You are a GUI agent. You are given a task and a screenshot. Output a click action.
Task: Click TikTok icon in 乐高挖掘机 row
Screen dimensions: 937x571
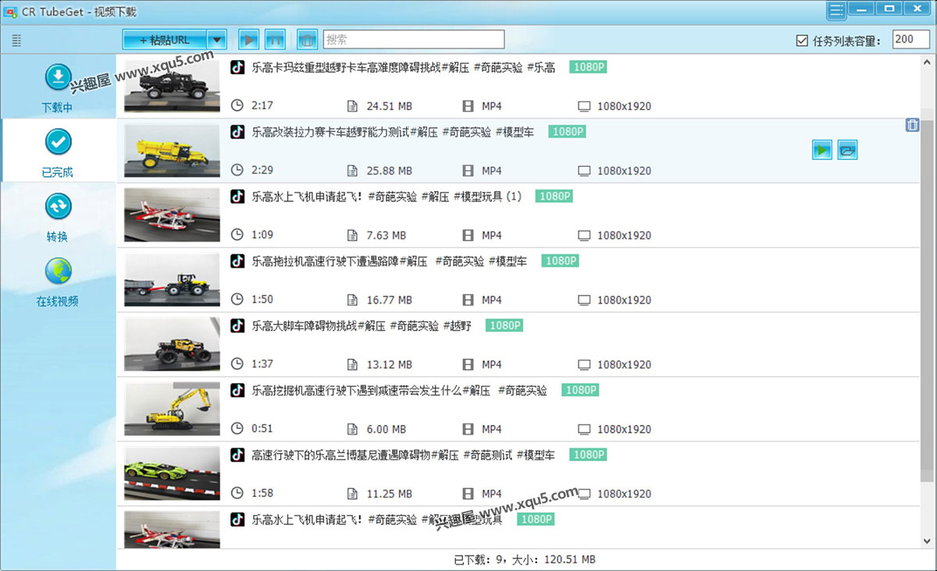point(237,390)
